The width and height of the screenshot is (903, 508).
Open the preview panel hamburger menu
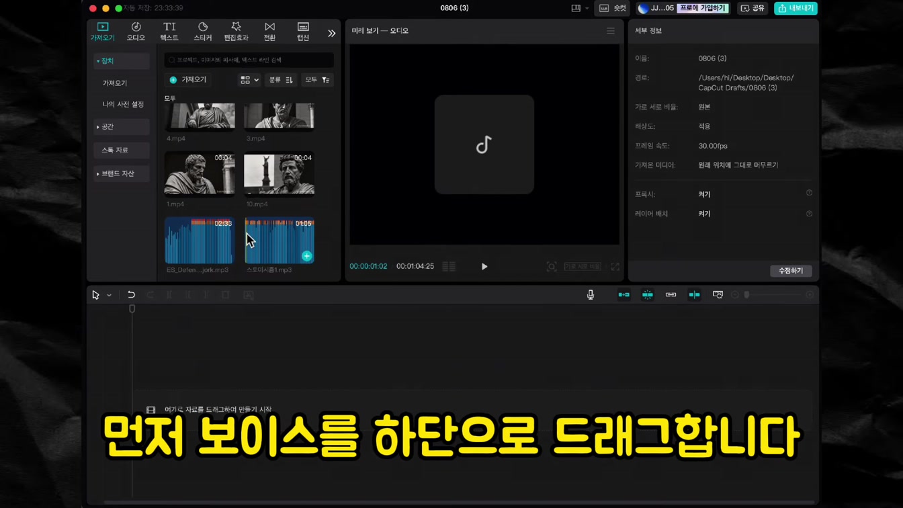tap(611, 31)
